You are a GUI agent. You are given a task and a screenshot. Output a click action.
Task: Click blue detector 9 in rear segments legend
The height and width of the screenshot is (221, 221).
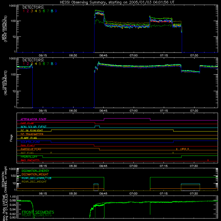[56, 64]
